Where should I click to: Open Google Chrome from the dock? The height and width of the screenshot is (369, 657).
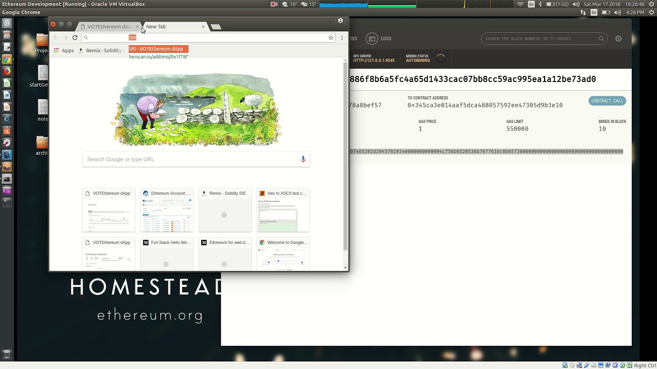point(7,59)
